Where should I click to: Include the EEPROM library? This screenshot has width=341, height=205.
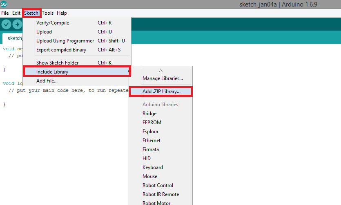[x=161, y=123]
